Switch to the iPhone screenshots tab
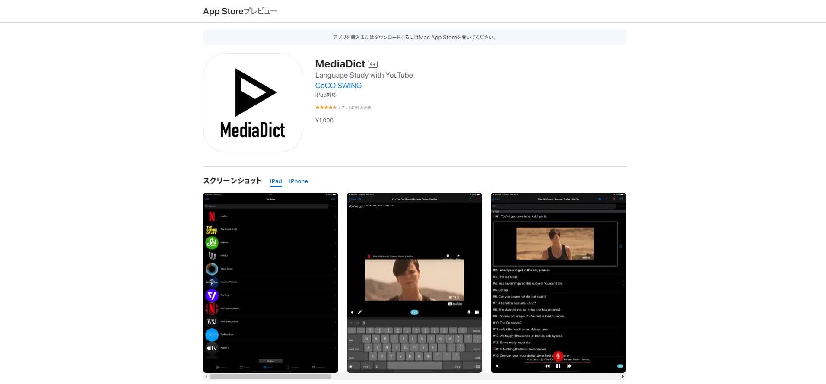This screenshot has height=384, width=826. [x=299, y=181]
